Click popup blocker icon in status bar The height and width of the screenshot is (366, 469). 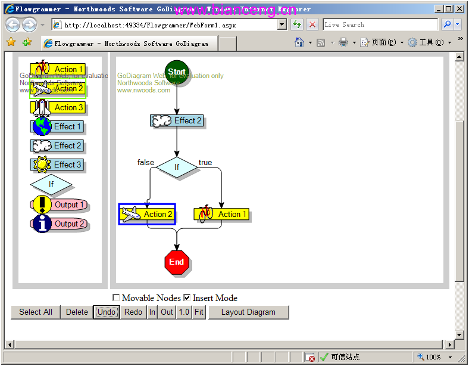(310, 357)
